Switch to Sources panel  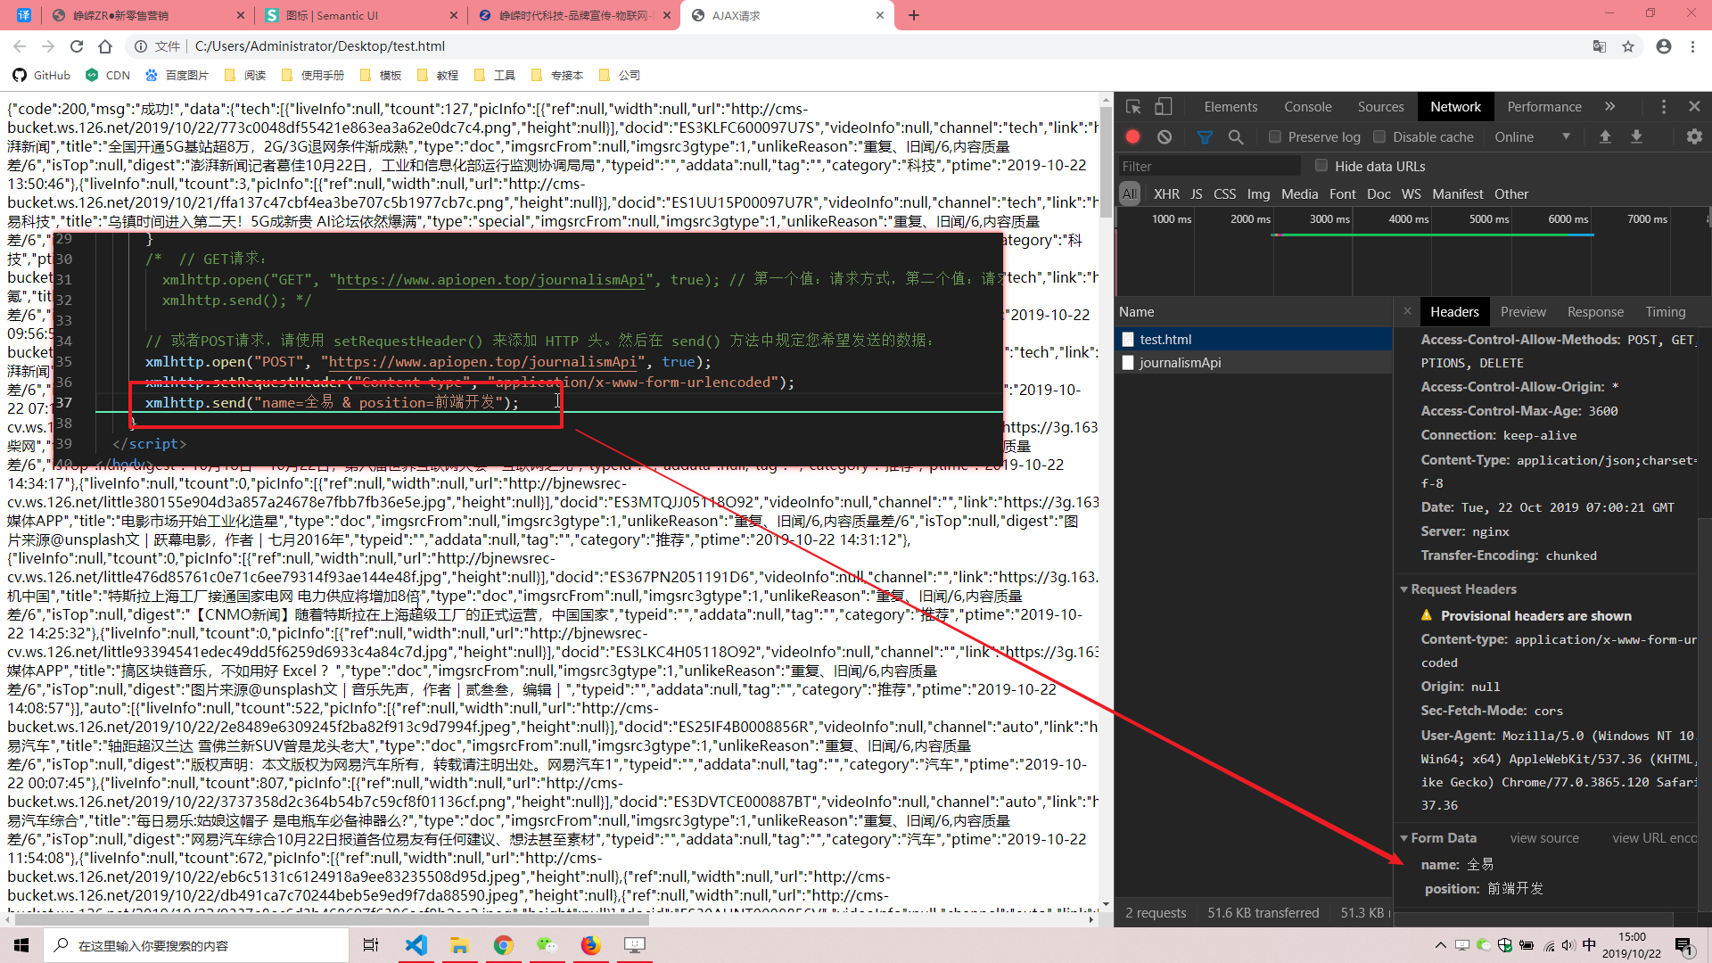point(1380,106)
